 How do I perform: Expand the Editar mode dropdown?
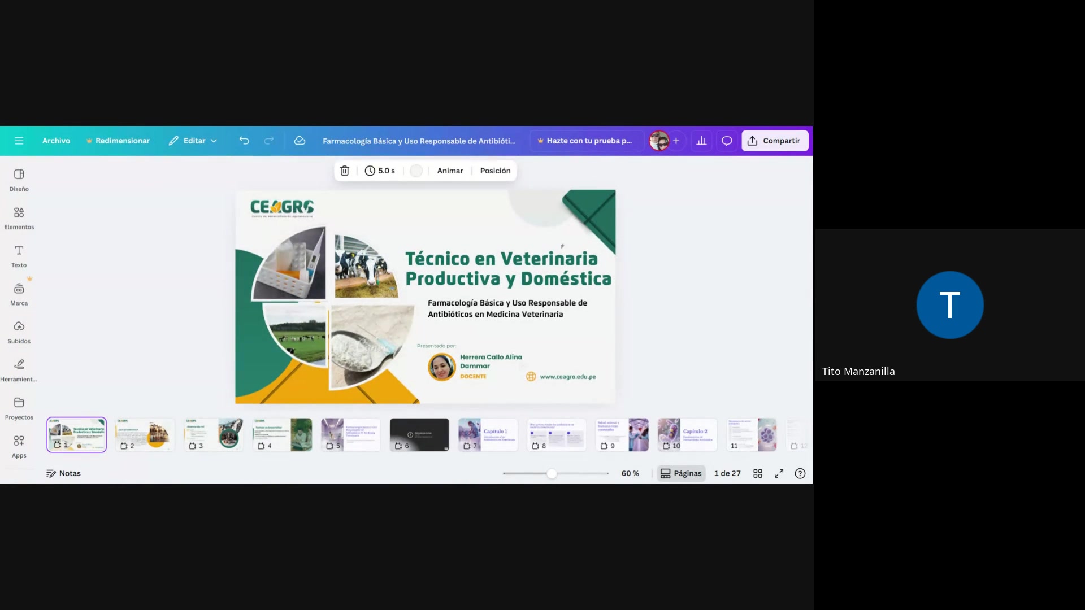pyautogui.click(x=193, y=141)
